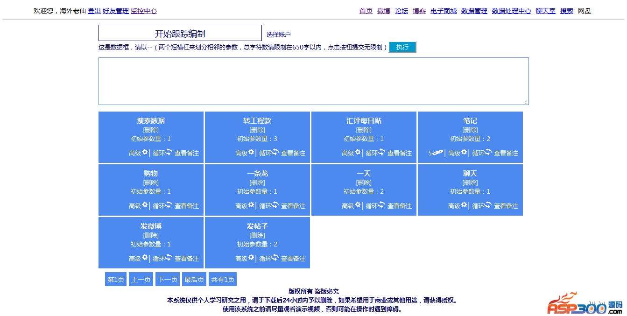Screen dimensions: 627x316
Task: Go to previous page with 上一页
Action: tap(141, 280)
